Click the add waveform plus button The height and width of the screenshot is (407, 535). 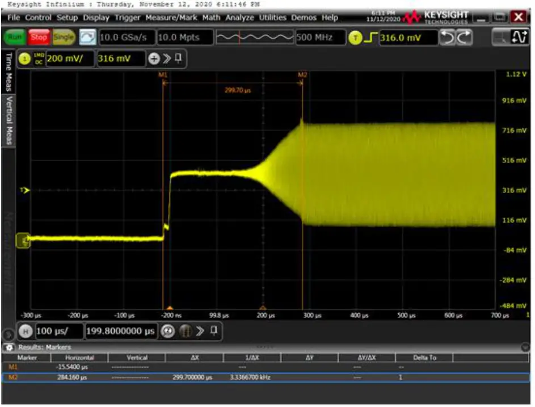tap(154, 58)
